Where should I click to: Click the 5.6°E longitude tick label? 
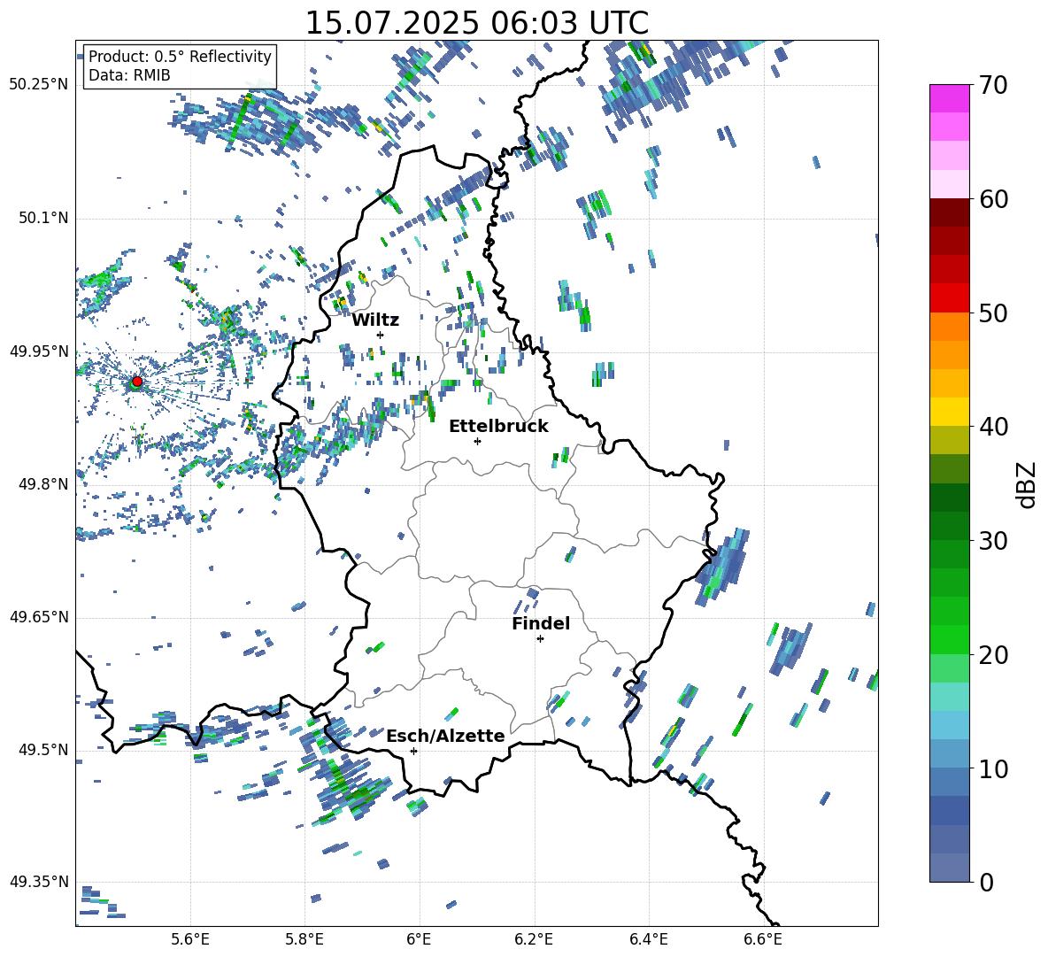click(190, 939)
